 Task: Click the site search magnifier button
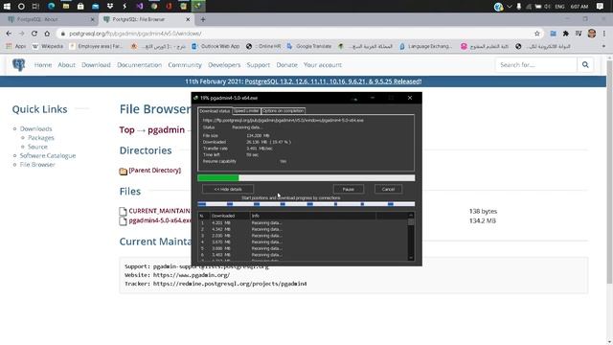tap(585, 65)
